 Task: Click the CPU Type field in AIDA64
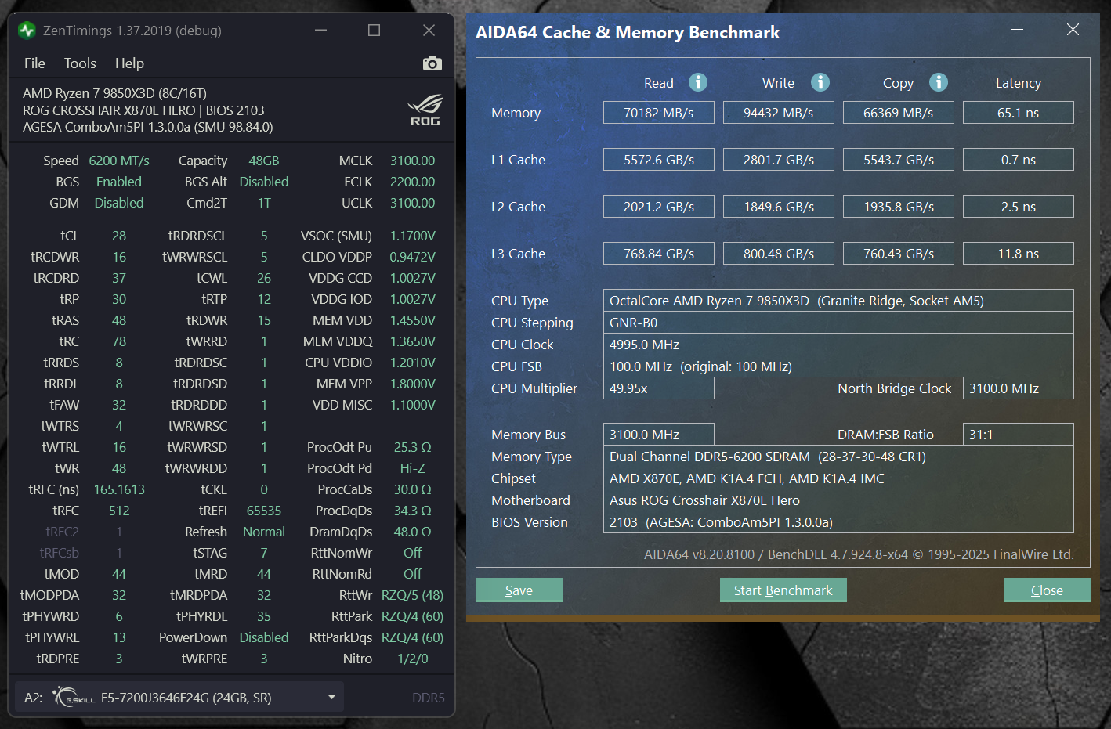point(838,301)
